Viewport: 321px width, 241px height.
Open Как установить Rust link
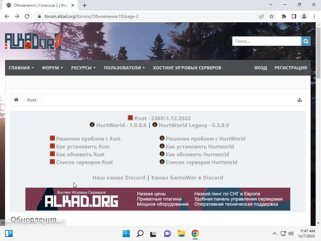83,147
